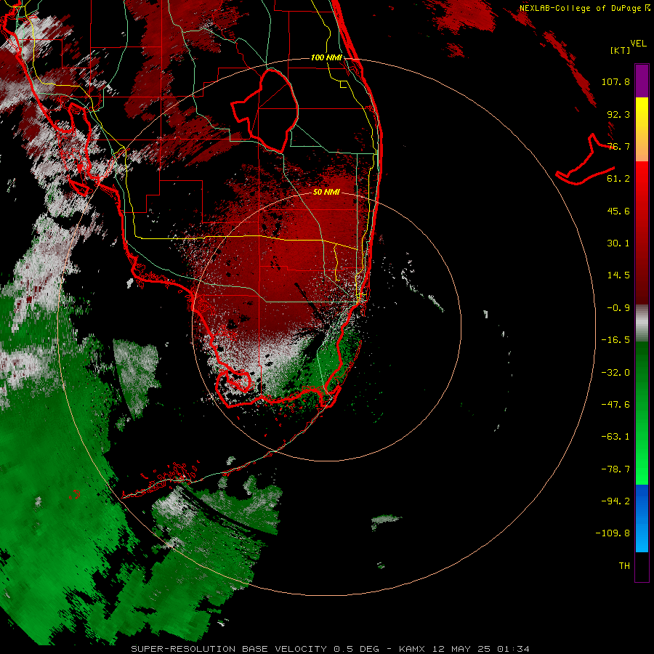Select the 61.2 scale value

pyautogui.click(x=618, y=179)
